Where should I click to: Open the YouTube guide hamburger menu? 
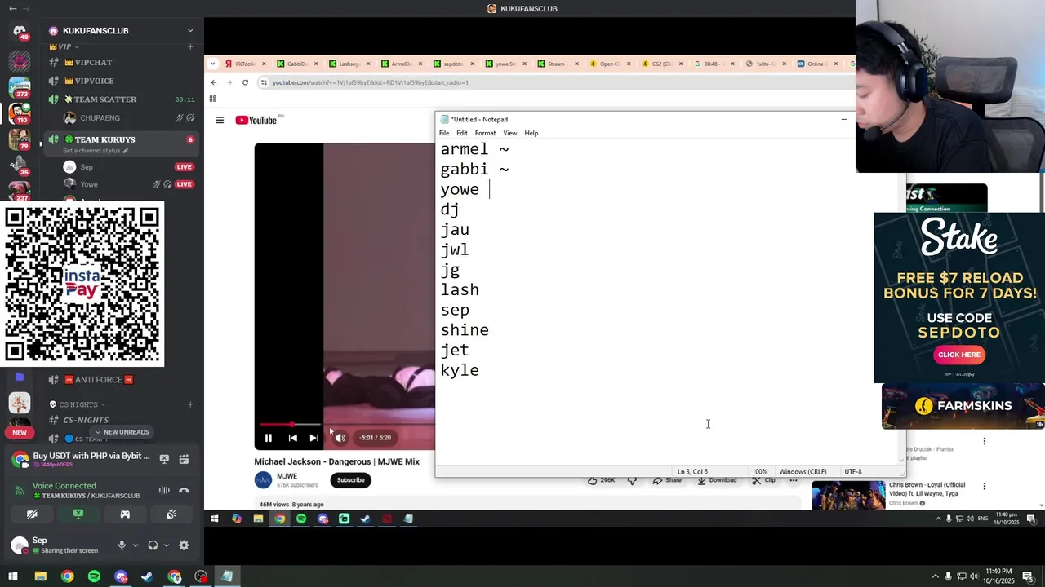(220, 120)
